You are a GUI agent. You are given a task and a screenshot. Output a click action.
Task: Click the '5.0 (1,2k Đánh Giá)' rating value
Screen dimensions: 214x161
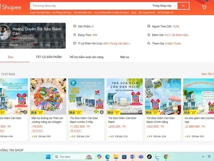(x=177, y=35)
